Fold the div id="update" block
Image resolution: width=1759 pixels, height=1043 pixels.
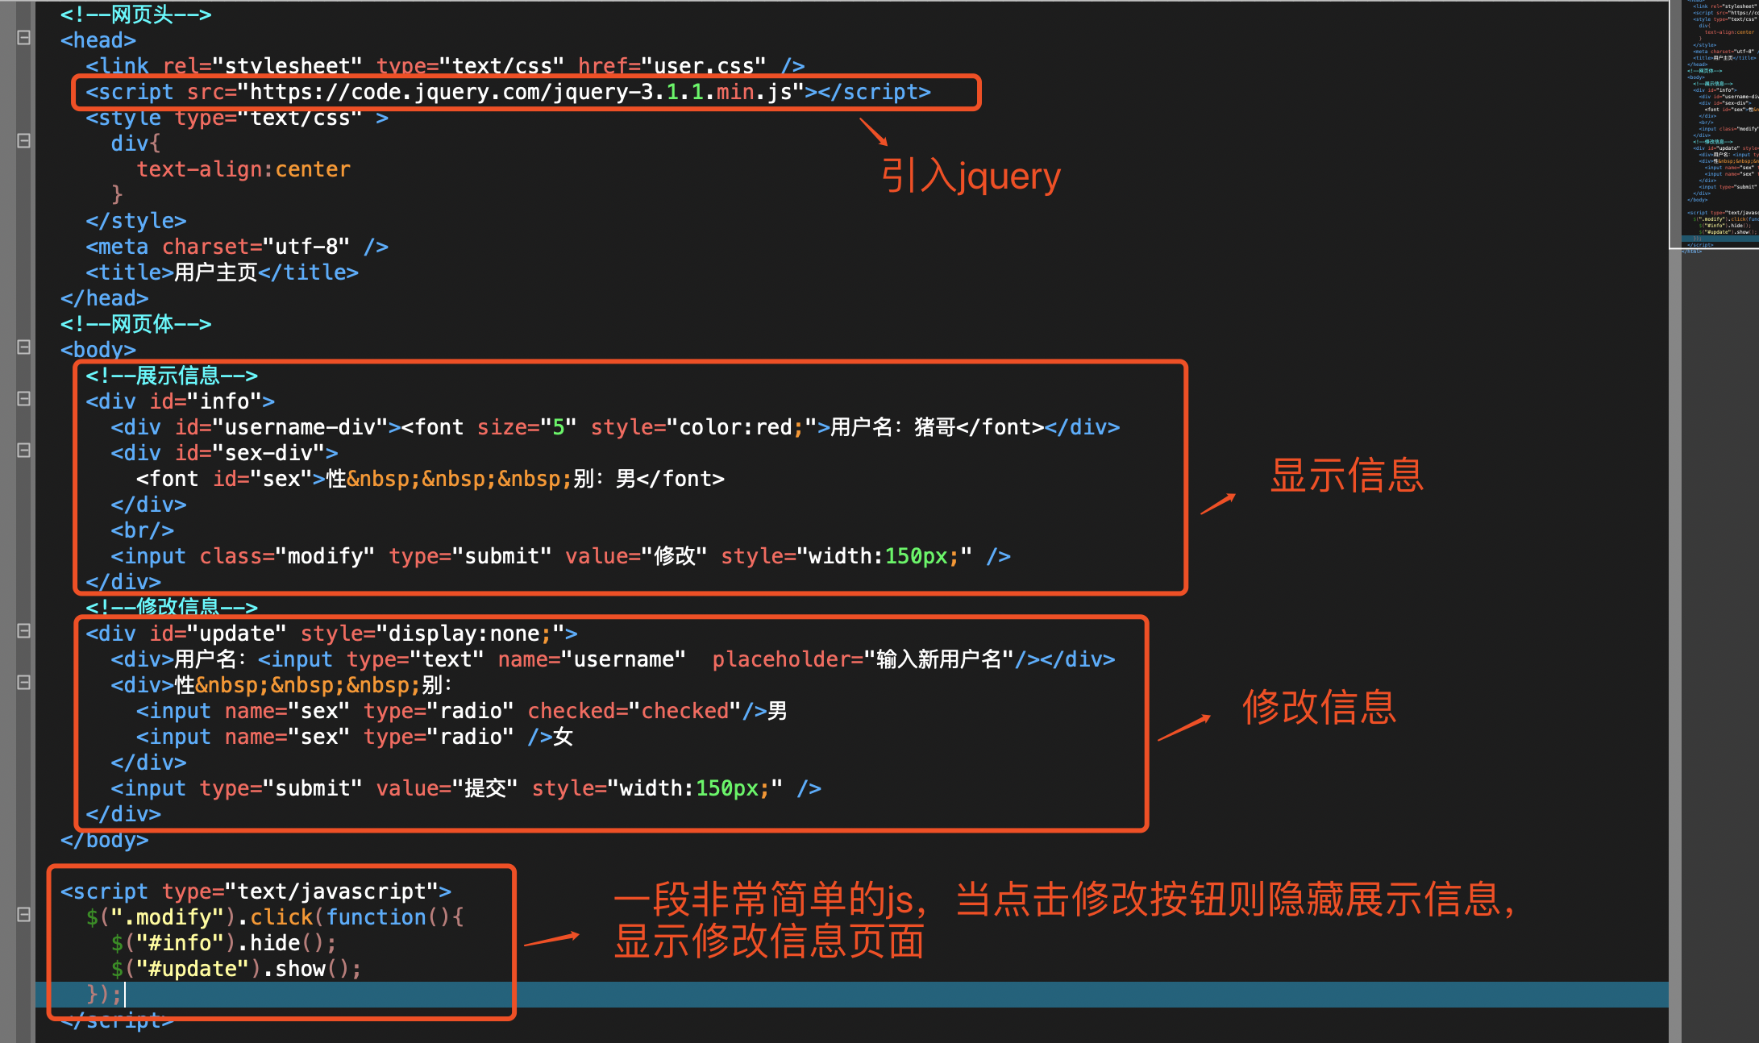[x=24, y=631]
